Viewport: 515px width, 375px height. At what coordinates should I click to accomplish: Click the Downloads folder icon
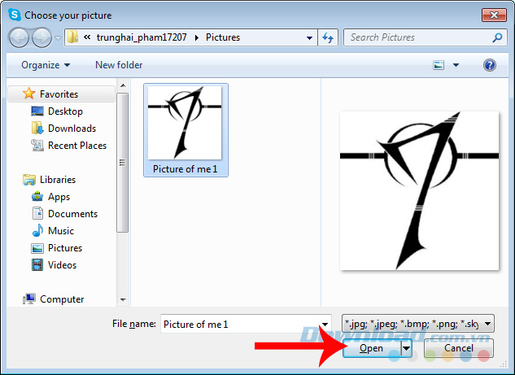(37, 128)
